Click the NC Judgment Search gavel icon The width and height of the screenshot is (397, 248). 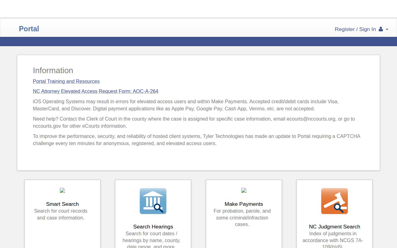tap(334, 201)
